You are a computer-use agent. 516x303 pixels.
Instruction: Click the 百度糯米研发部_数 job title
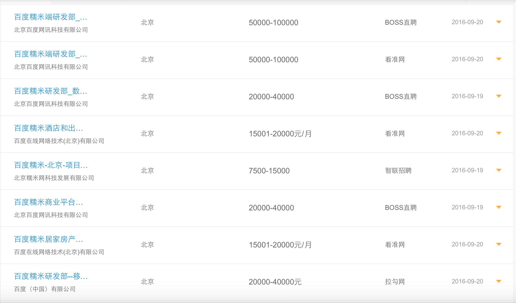tap(50, 91)
